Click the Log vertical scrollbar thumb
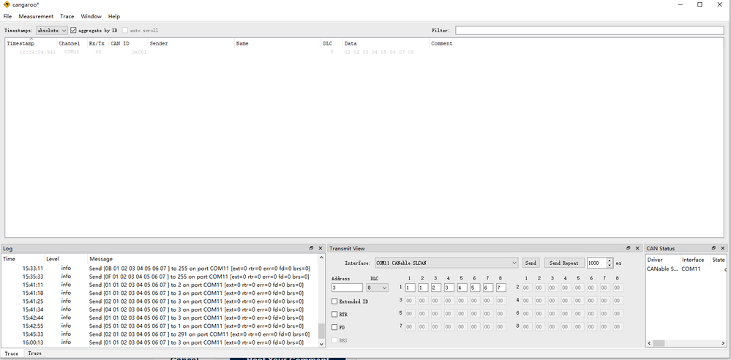731x360 pixels. [x=320, y=331]
